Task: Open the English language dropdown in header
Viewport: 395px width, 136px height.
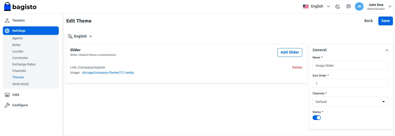Action: pyautogui.click(x=316, y=6)
